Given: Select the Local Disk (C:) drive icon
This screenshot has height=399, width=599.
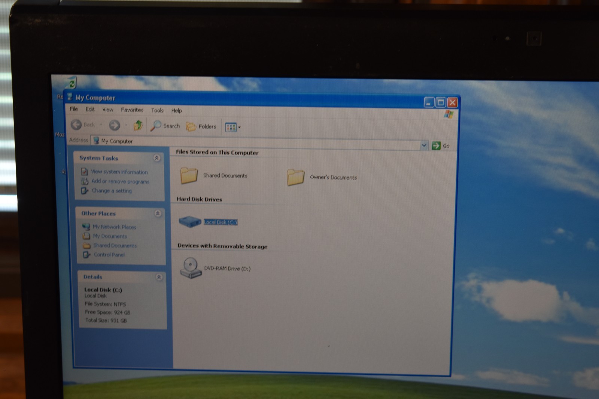Looking at the screenshot, I should 190,222.
